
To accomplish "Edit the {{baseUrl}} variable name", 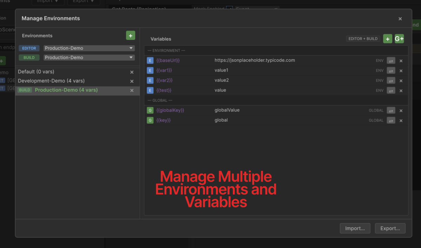I will pyautogui.click(x=168, y=60).
